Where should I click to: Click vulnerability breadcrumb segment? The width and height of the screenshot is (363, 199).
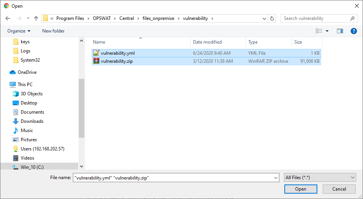click(x=195, y=18)
